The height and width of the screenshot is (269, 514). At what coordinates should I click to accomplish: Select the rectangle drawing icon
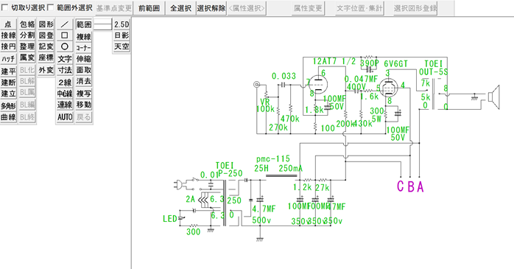(65, 35)
